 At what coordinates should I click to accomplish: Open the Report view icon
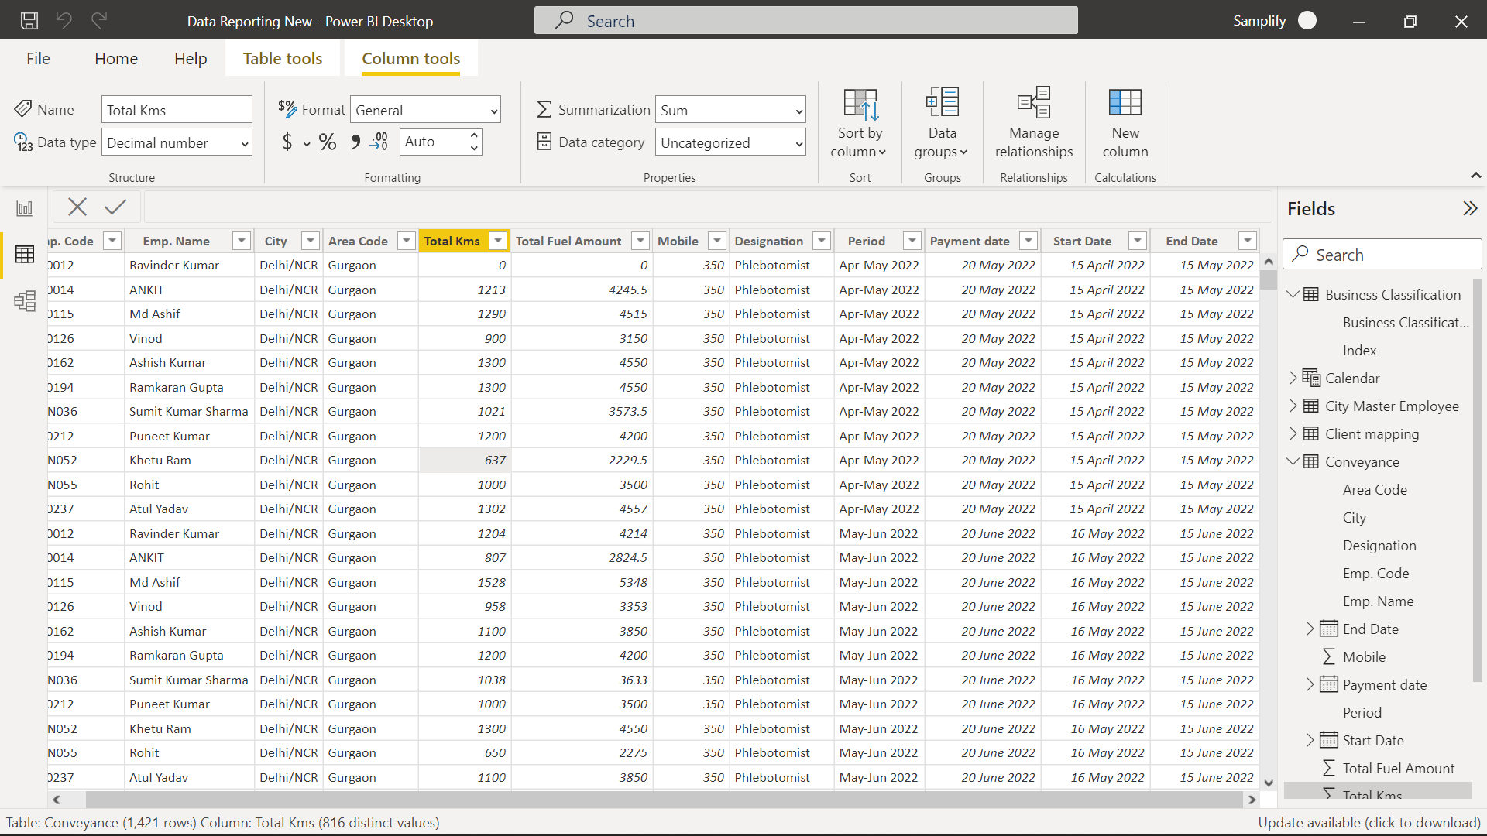(x=25, y=207)
